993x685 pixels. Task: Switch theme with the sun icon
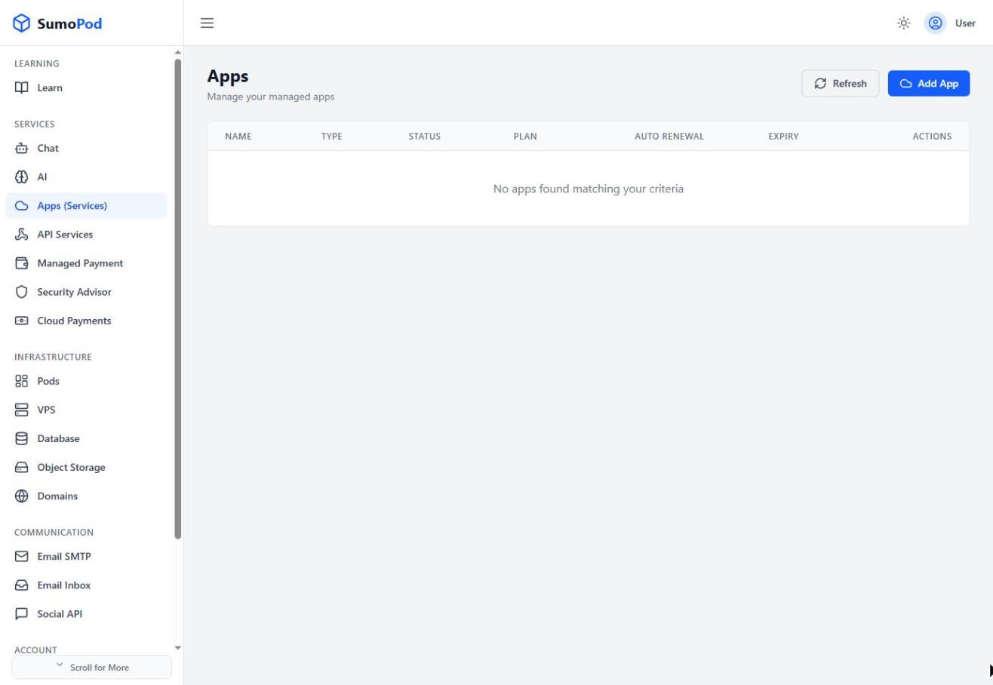[x=903, y=23]
